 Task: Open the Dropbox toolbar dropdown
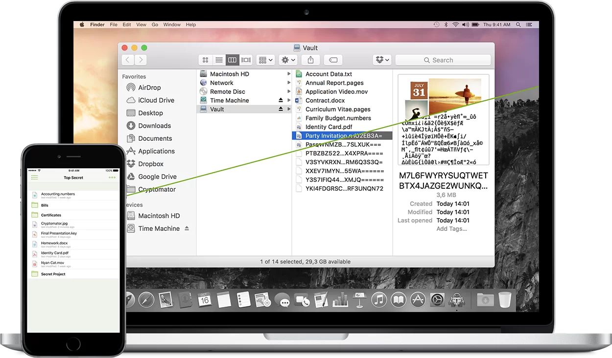[382, 60]
